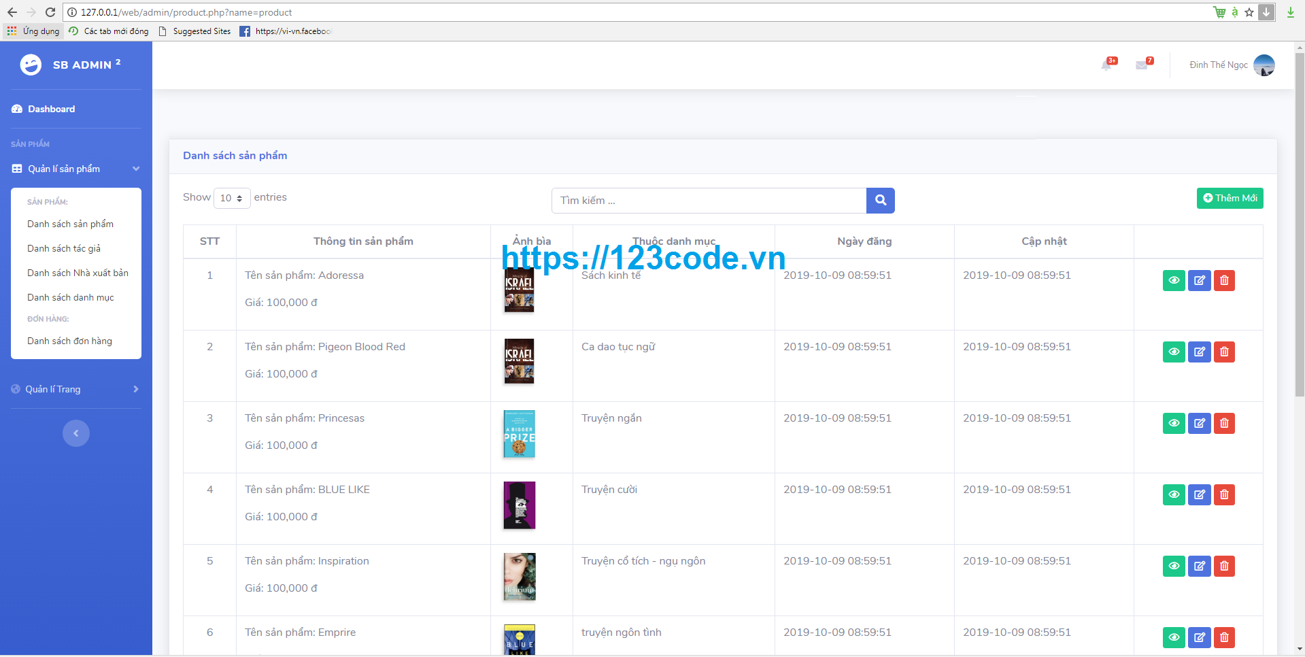This screenshot has height=657, width=1305.
Task: Select the Quản lí sản phẩm table icon
Action: tap(16, 168)
